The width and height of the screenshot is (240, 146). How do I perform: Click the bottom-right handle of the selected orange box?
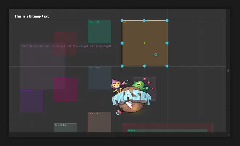click(167, 66)
